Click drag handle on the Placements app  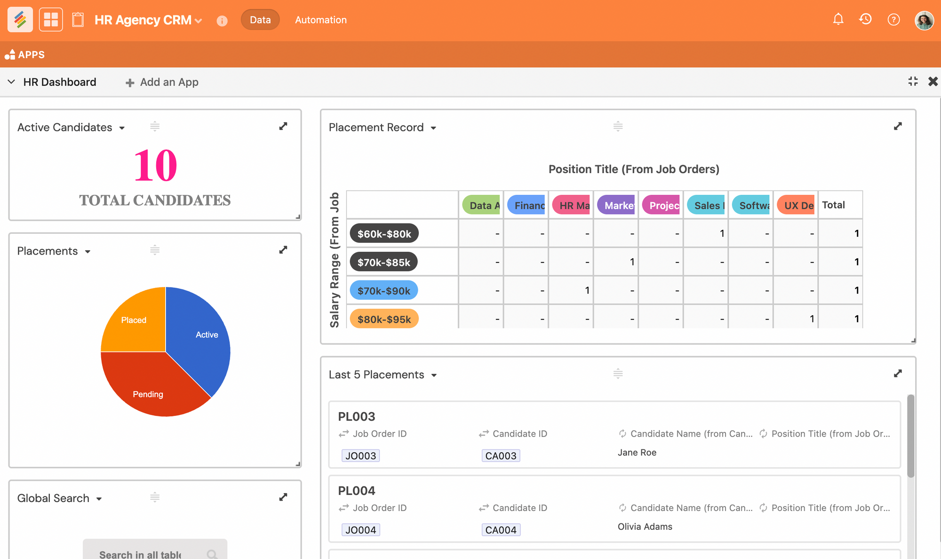155,250
